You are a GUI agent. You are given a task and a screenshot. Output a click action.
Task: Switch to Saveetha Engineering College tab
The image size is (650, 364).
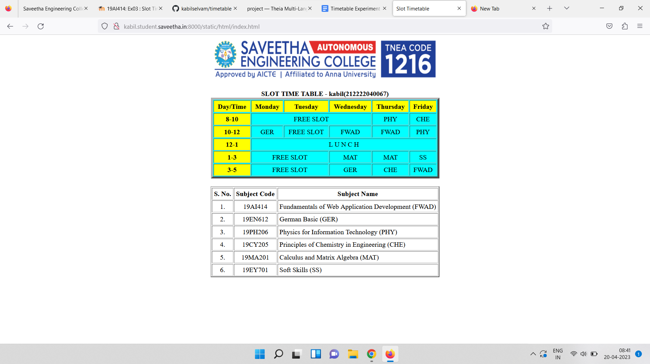[x=53, y=8]
